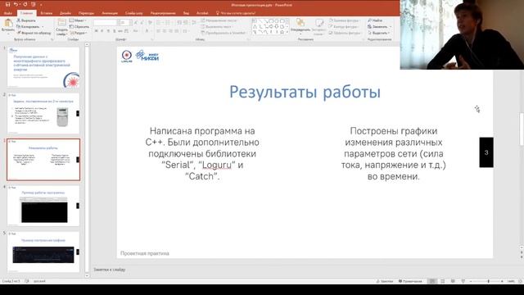
Task: Expand the shapes gallery more arrow
Action: click(x=287, y=33)
